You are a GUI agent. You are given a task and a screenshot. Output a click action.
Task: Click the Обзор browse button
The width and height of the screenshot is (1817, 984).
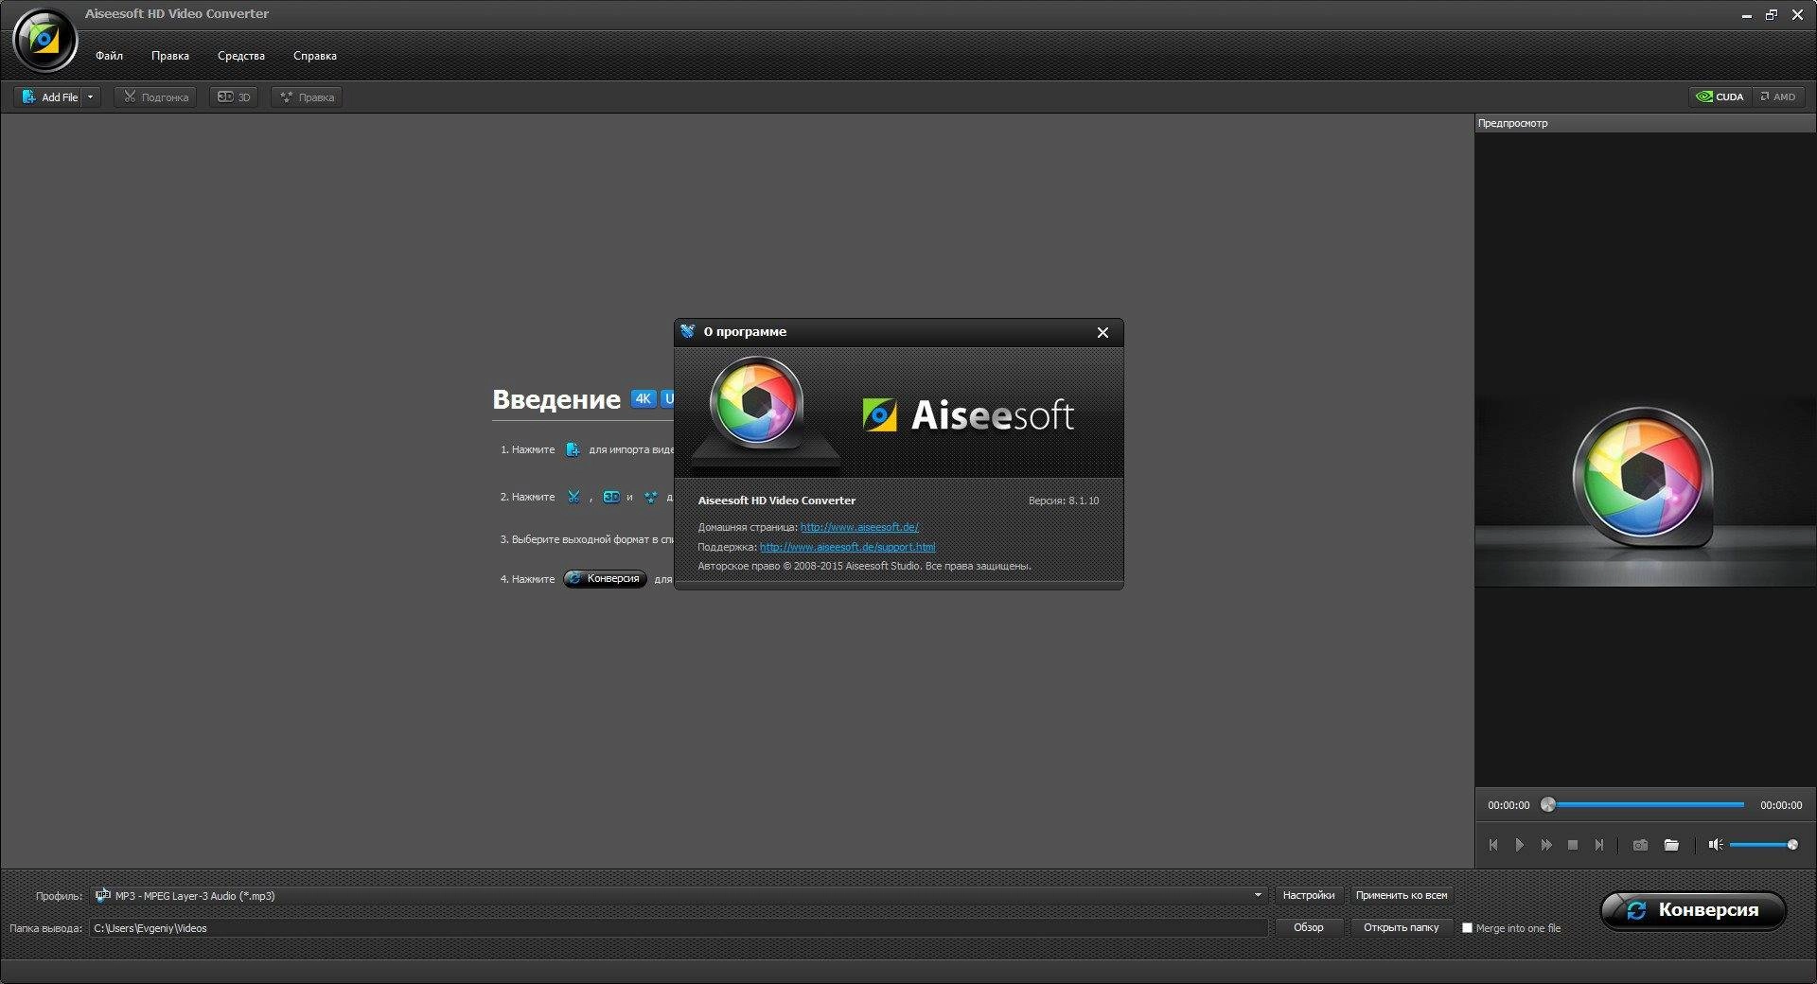click(1309, 927)
